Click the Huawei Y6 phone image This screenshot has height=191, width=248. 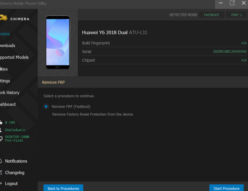58,42
